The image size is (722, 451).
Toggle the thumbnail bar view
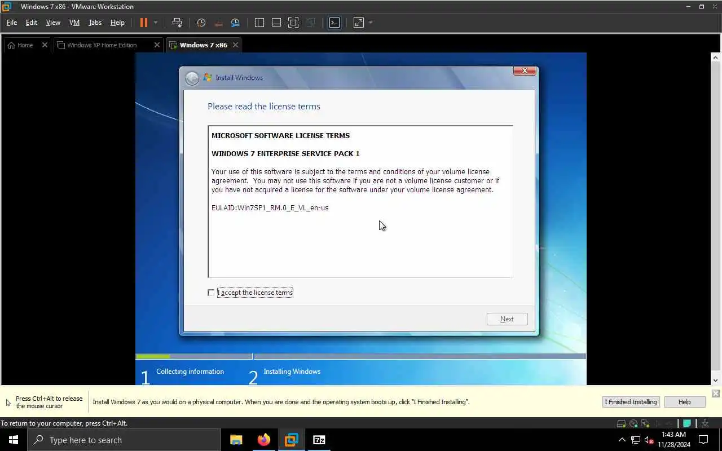276,23
